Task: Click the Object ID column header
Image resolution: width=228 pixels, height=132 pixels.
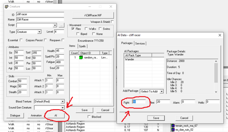Action: tap(90, 53)
